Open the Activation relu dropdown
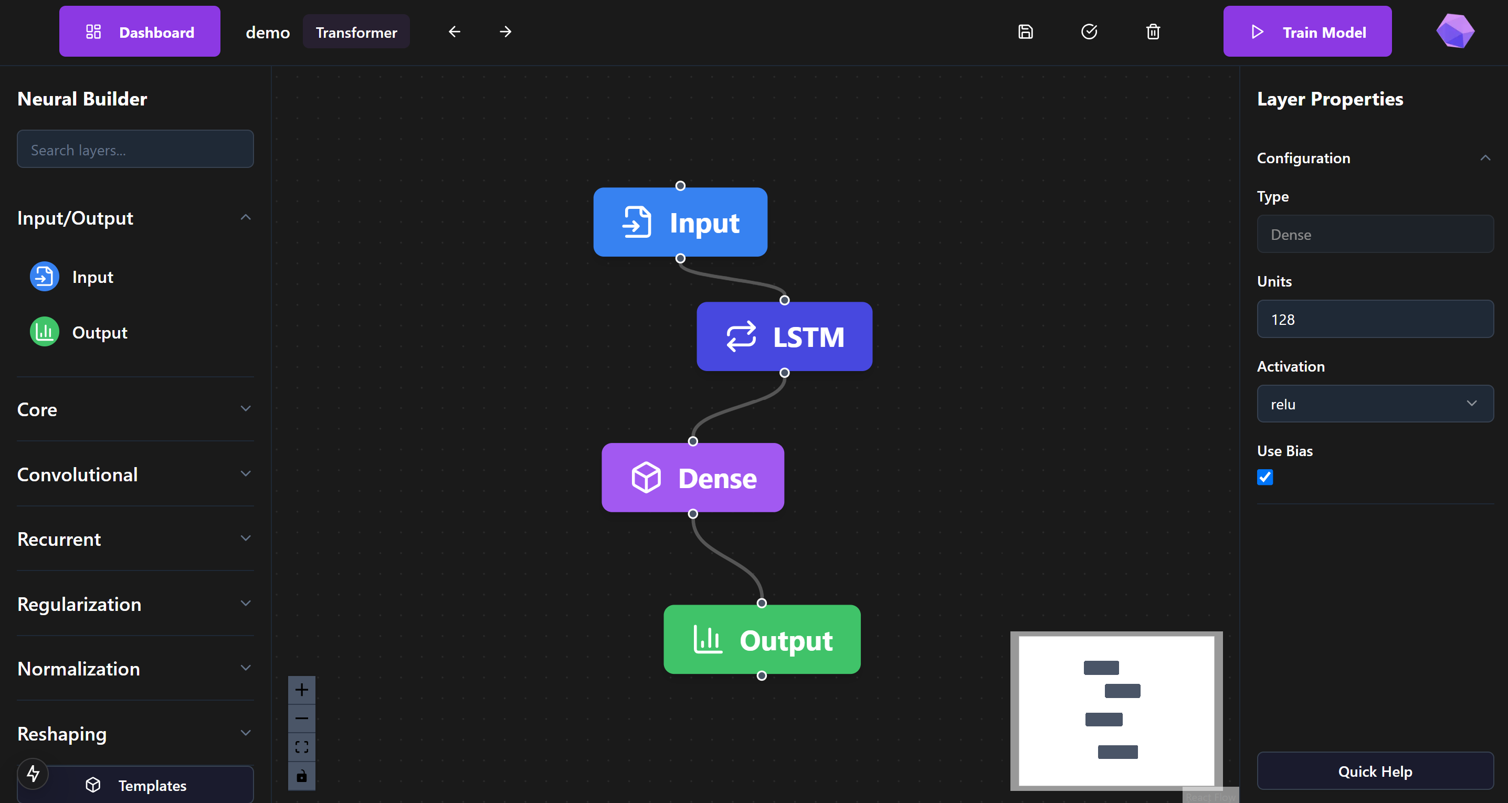The image size is (1508, 803). pyautogui.click(x=1375, y=404)
